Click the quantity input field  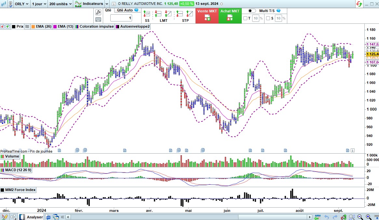[x=121, y=18]
